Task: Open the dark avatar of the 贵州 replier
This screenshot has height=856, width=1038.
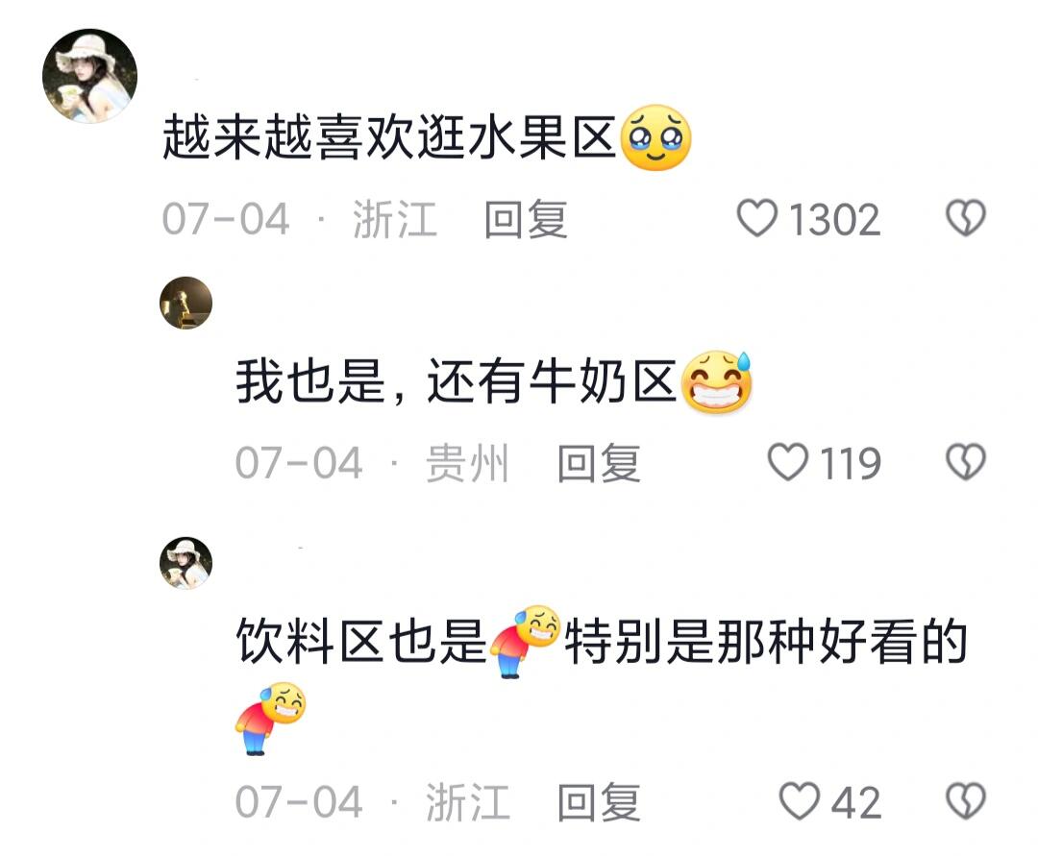Action: coord(186,303)
